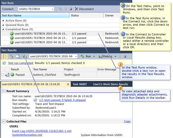Click the stop icon in Test Results toolbar

(x=125, y=56)
